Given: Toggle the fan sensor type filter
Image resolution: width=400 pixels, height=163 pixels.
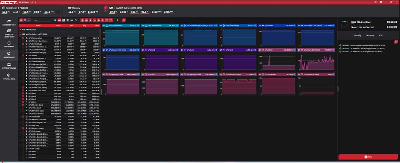Looking at the screenshot, I should (x=98, y=20).
